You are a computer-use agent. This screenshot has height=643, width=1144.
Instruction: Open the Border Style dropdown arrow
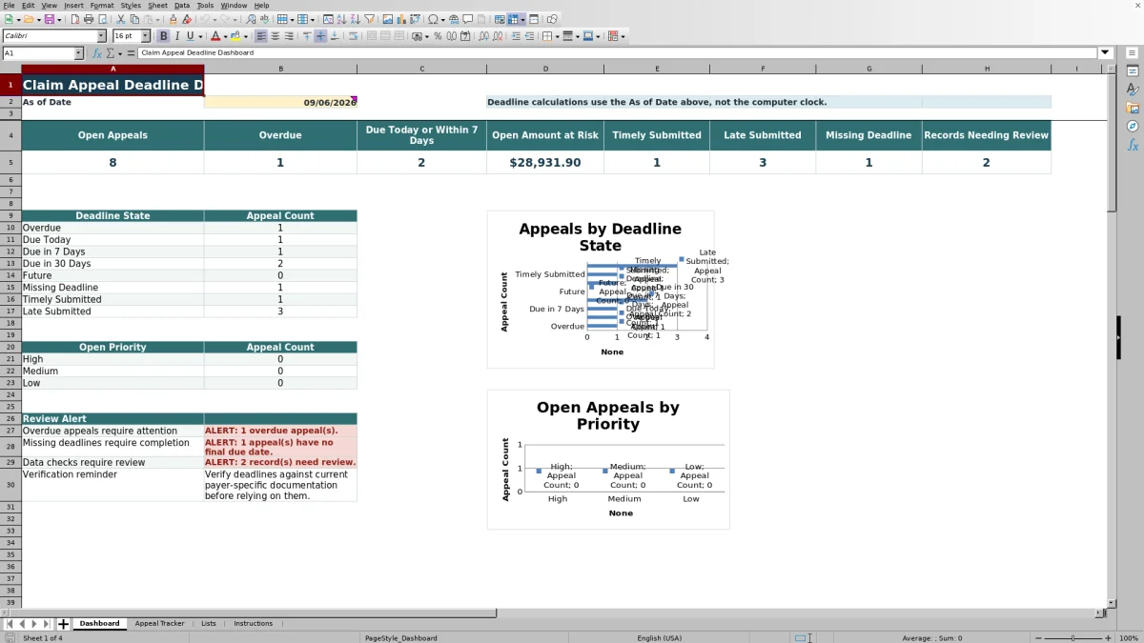pyautogui.click(x=578, y=36)
